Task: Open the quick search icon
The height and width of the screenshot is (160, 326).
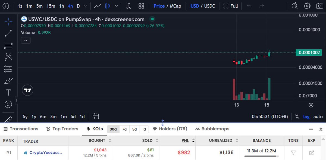Action: [x=294, y=6]
